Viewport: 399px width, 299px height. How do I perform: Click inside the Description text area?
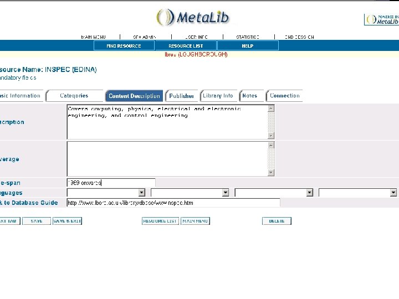[x=167, y=122]
